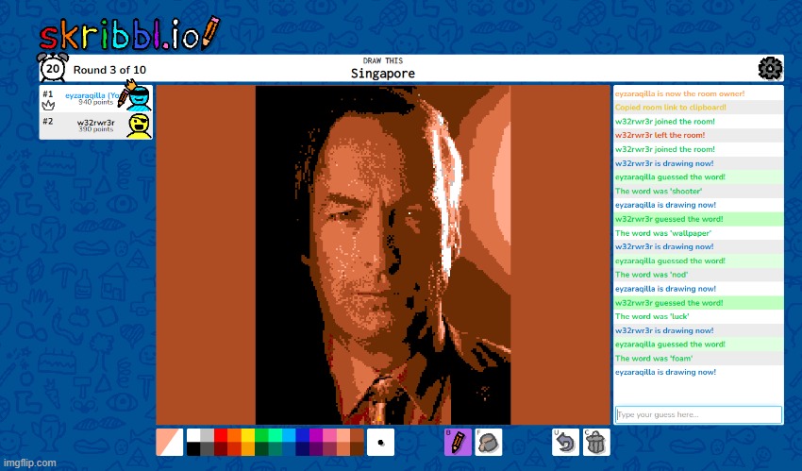Pick the dark purple color swatch
This screenshot has height=471, width=802.
(316, 449)
